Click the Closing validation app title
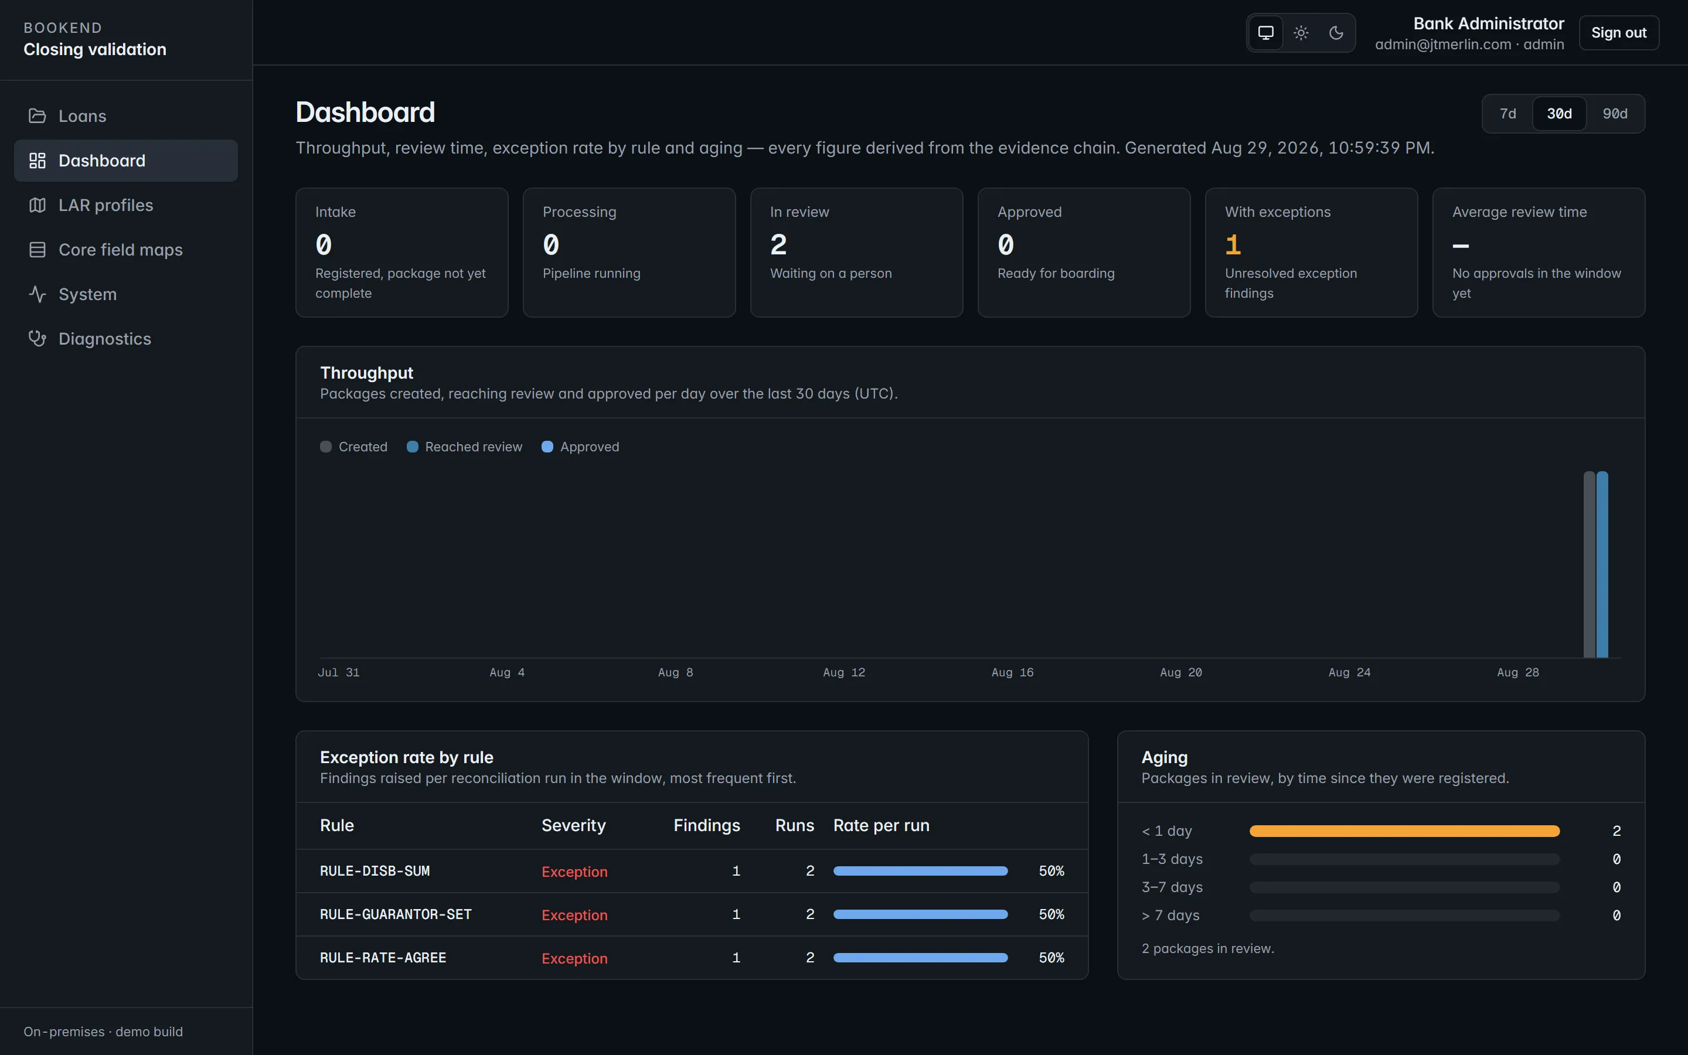Screen dimensions: 1688x1055 (x=95, y=50)
